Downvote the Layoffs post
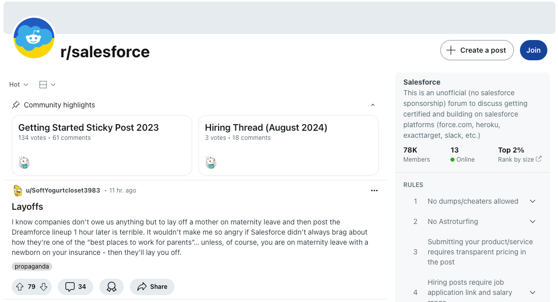 click(44, 287)
